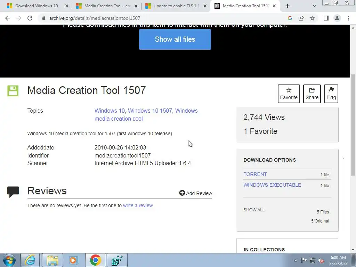Flag this item
This screenshot has width=356, height=267.
[331, 94]
